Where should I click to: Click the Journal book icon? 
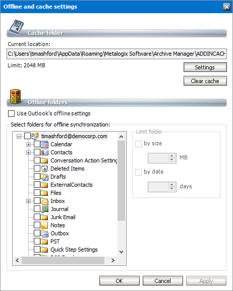[44, 209]
